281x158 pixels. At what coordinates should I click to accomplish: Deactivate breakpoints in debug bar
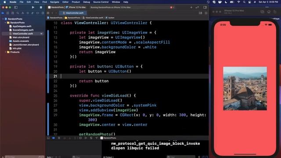54,138
